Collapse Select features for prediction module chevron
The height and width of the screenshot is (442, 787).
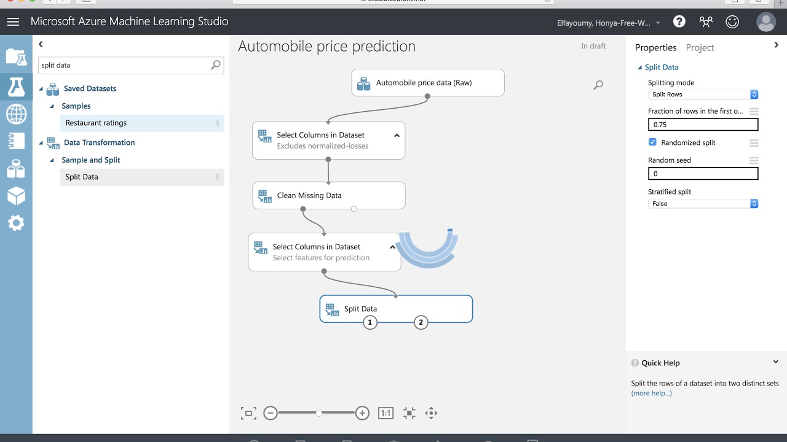(392, 247)
